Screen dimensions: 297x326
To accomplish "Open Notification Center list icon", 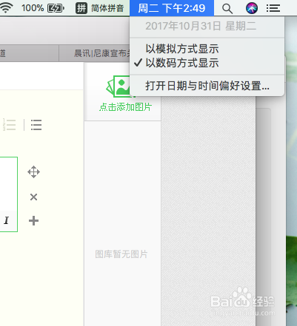I will click(273, 8).
